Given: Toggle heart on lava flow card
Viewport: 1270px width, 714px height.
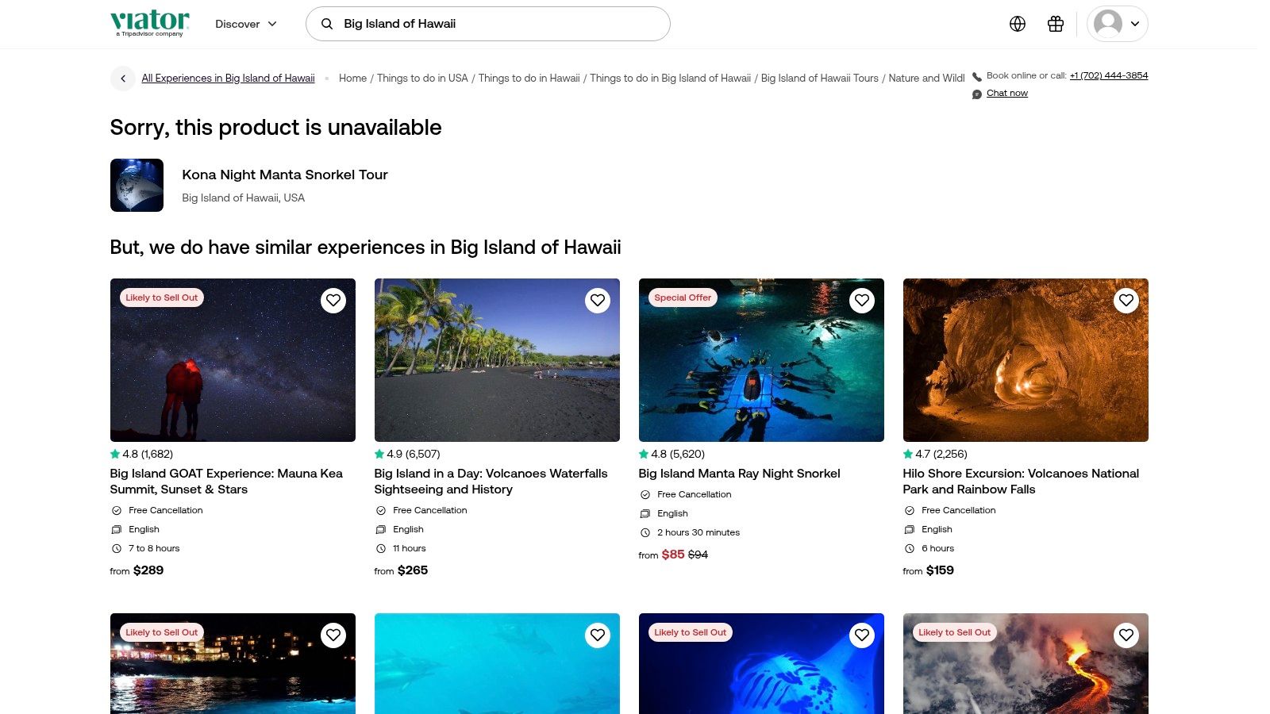Looking at the screenshot, I should tap(1126, 635).
